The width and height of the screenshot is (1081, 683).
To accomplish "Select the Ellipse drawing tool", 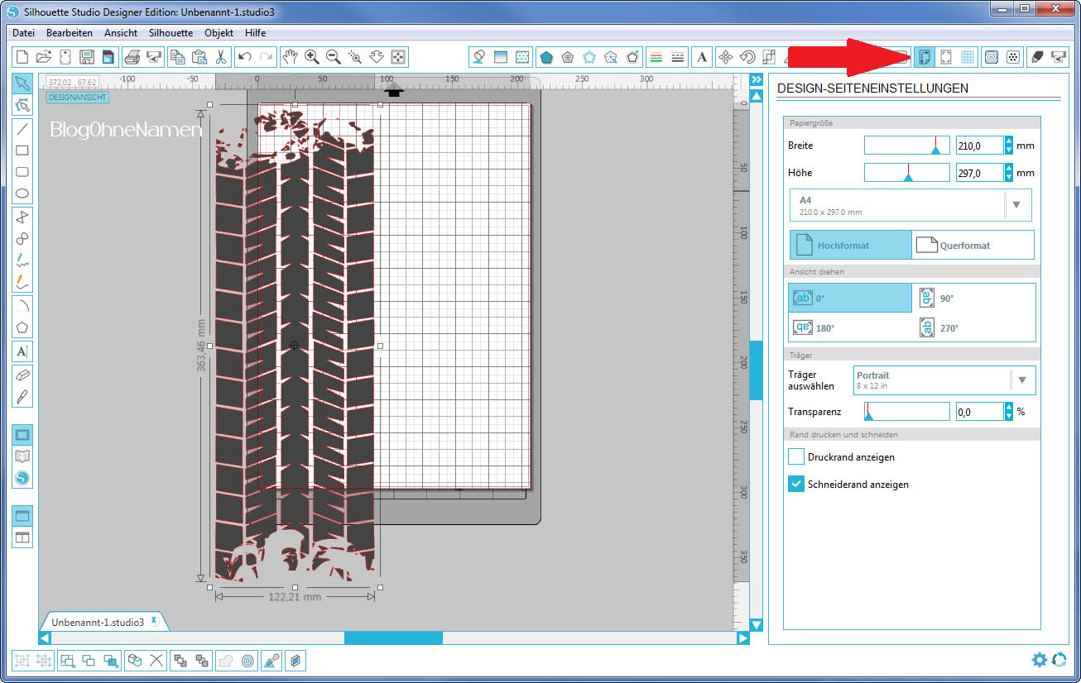I will click(x=22, y=194).
